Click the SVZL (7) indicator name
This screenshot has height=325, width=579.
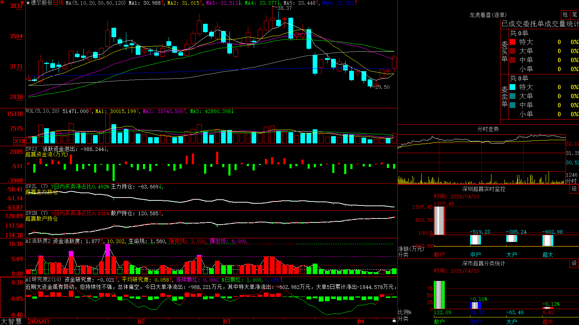37,187
